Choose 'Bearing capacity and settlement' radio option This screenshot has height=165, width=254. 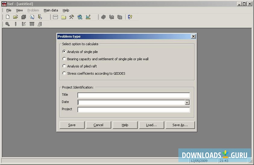coord(64,59)
